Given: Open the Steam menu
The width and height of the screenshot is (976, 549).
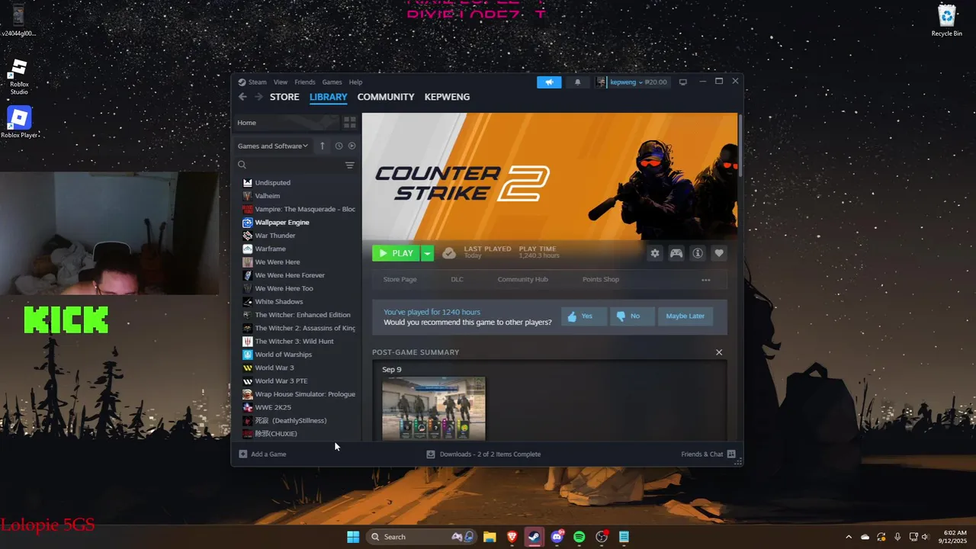Looking at the screenshot, I should click(258, 82).
